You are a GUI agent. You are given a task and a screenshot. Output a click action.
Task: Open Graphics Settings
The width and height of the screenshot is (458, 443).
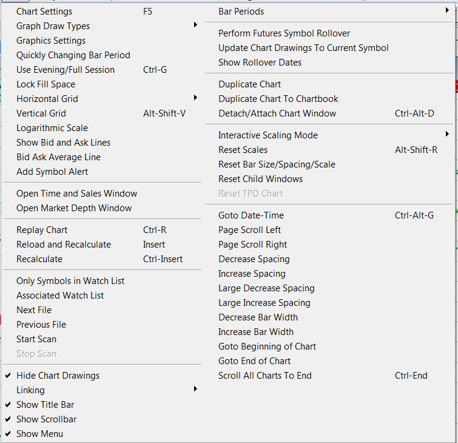tap(102, 41)
